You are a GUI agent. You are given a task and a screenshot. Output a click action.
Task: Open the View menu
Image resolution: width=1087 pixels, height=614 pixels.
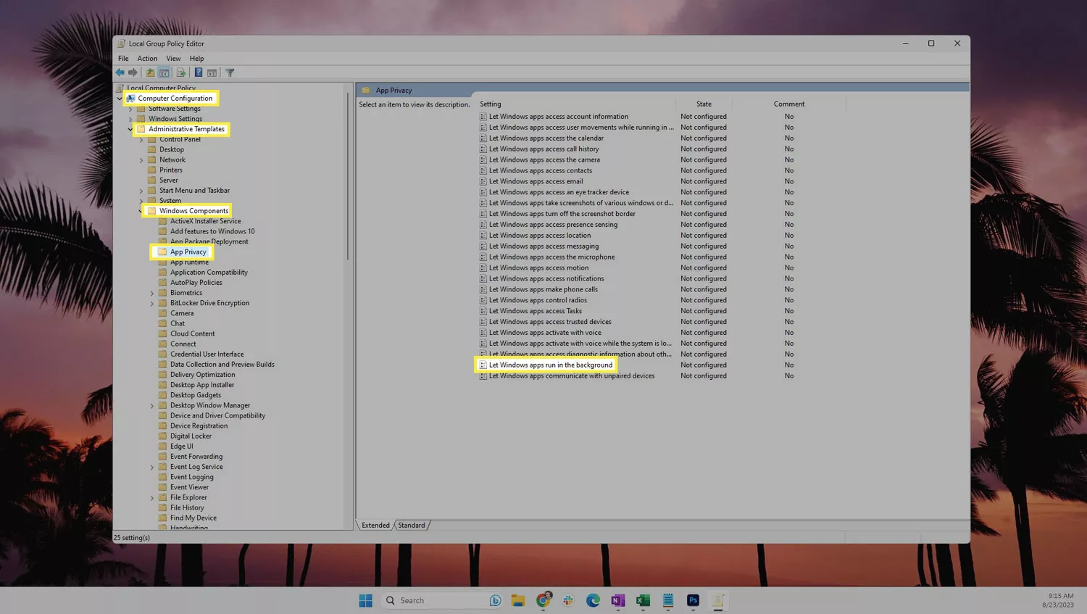173,59
